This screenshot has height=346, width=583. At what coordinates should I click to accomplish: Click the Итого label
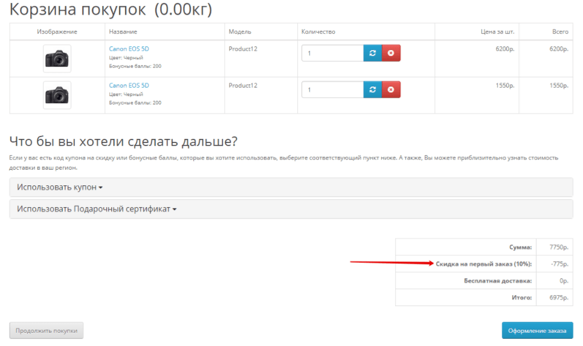(521, 297)
